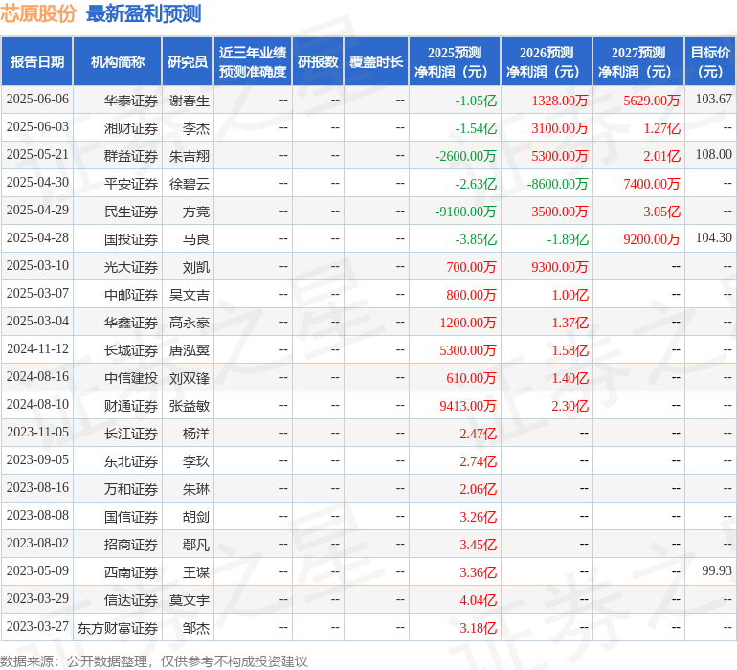Click analyst name 莫文宇

pos(190,600)
